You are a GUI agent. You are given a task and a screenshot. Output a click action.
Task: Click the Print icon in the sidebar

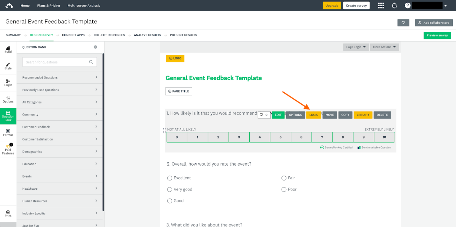pos(8,213)
